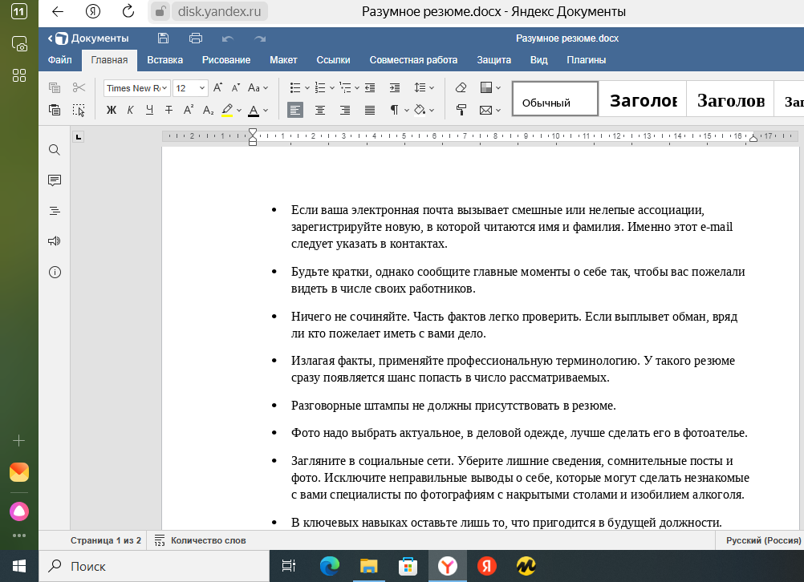This screenshot has height=582, width=804.
Task: Open mail merge dropdown
Action: [x=497, y=110]
